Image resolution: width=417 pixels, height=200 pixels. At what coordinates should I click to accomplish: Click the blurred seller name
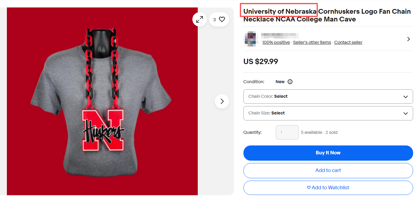coord(280,35)
